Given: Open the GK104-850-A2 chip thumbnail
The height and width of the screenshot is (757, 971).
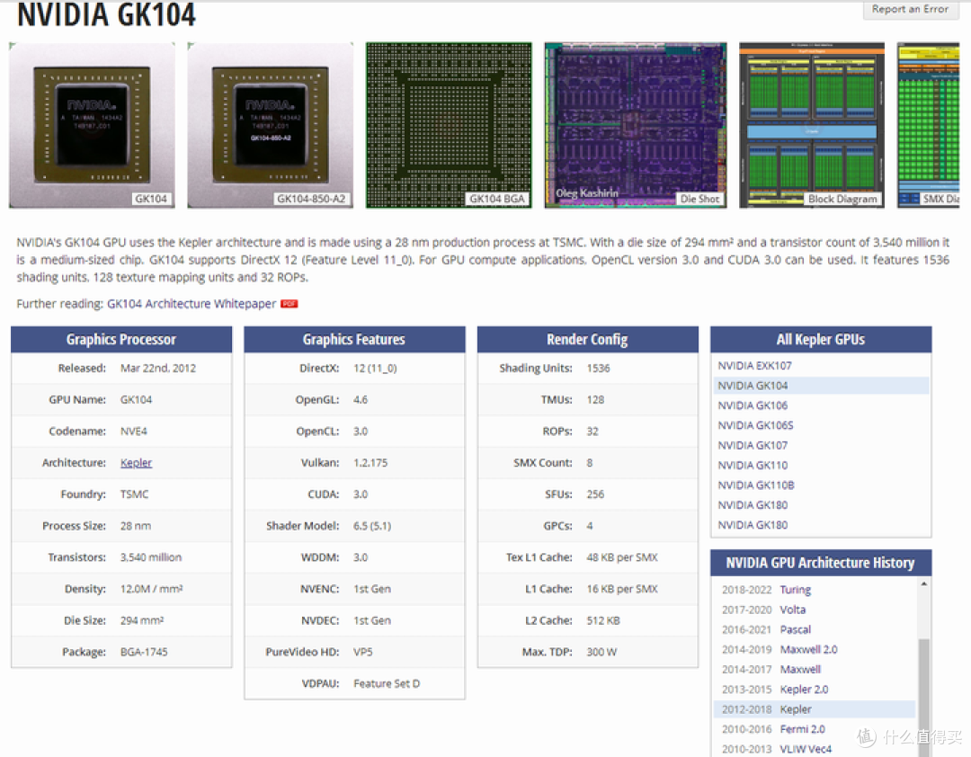Looking at the screenshot, I should click(x=270, y=125).
